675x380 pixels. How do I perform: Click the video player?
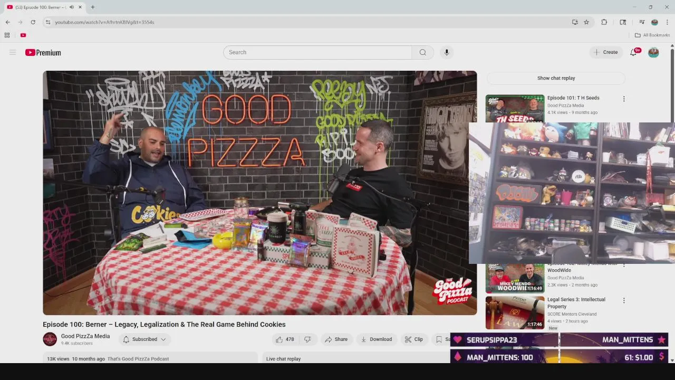[259, 193]
